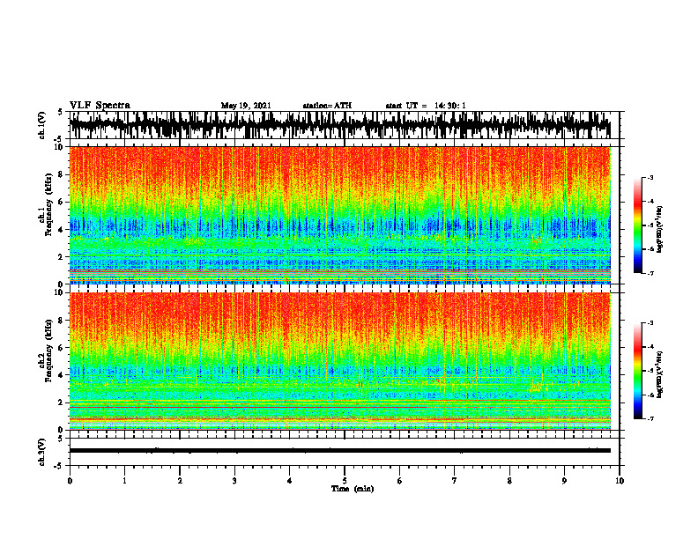
Task: Click the ch.2 frequency axis "4" tick label
Action: 62,375
